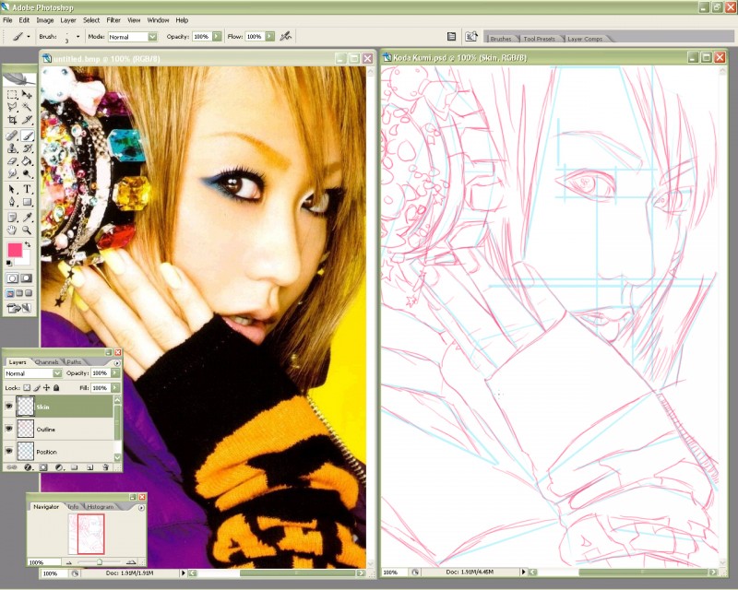The height and width of the screenshot is (590, 738).
Task: Jump to ImageReady button in toolbox
Action: (19, 308)
